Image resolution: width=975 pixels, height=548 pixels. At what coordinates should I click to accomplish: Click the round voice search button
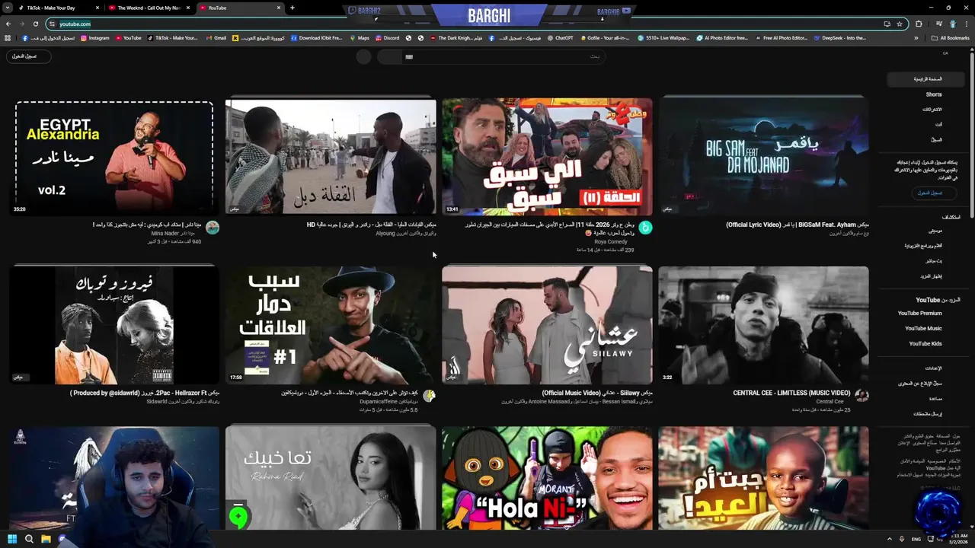point(364,56)
